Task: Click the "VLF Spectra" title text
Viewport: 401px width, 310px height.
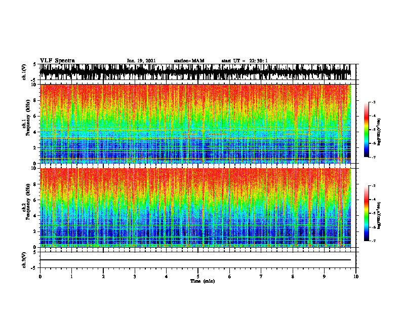Action: (57, 61)
